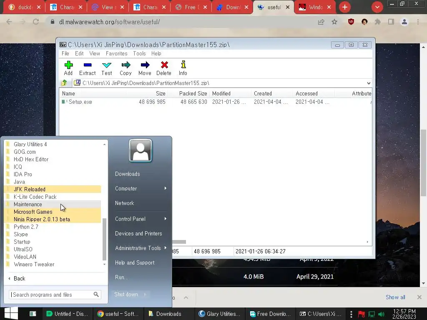Expand Administrative Tools submenu arrow
The height and width of the screenshot is (320, 427).
[x=165, y=248]
